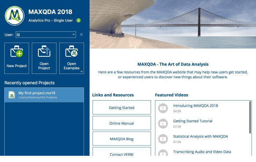The image size is (256, 162).
Task: Expand the Open Examples chevron
Action: pos(82,72)
